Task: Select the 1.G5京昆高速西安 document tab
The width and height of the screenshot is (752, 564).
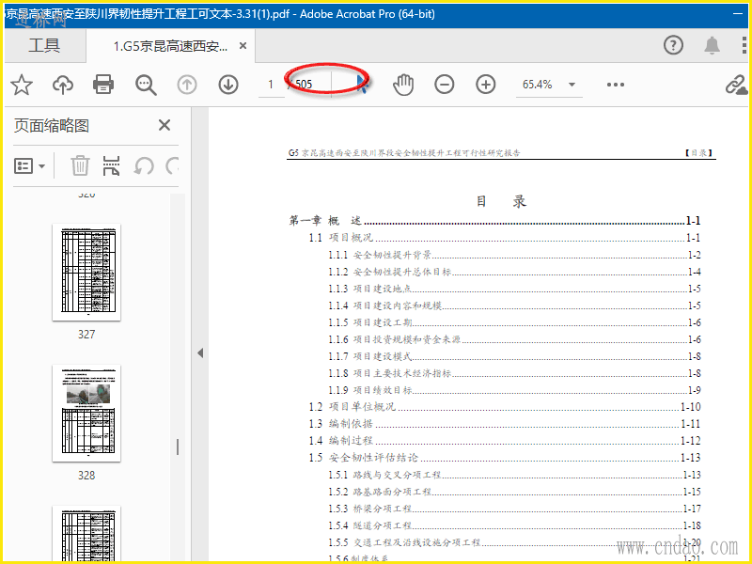Action: coord(170,46)
